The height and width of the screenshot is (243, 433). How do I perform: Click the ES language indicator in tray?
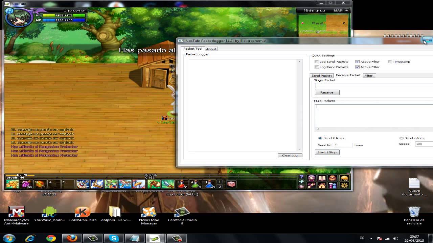pos(362,238)
